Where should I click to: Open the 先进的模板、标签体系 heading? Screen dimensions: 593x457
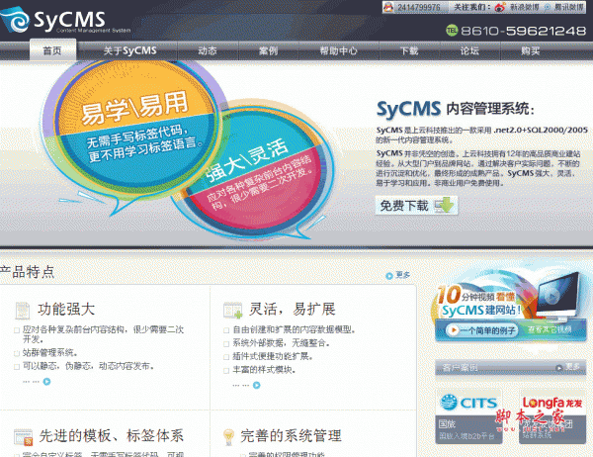(112, 436)
